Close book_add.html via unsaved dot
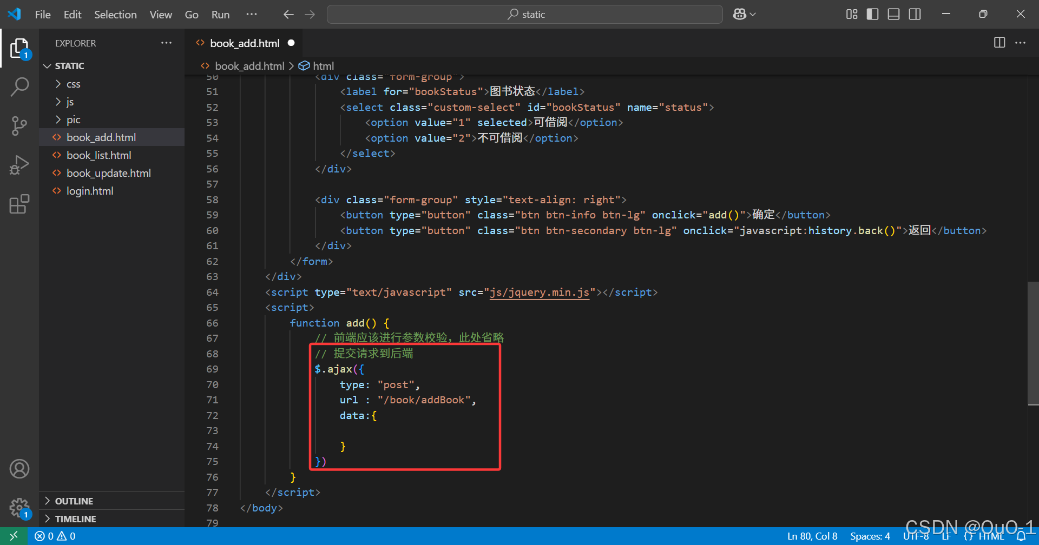Screen dimensions: 1039x545 (291, 43)
